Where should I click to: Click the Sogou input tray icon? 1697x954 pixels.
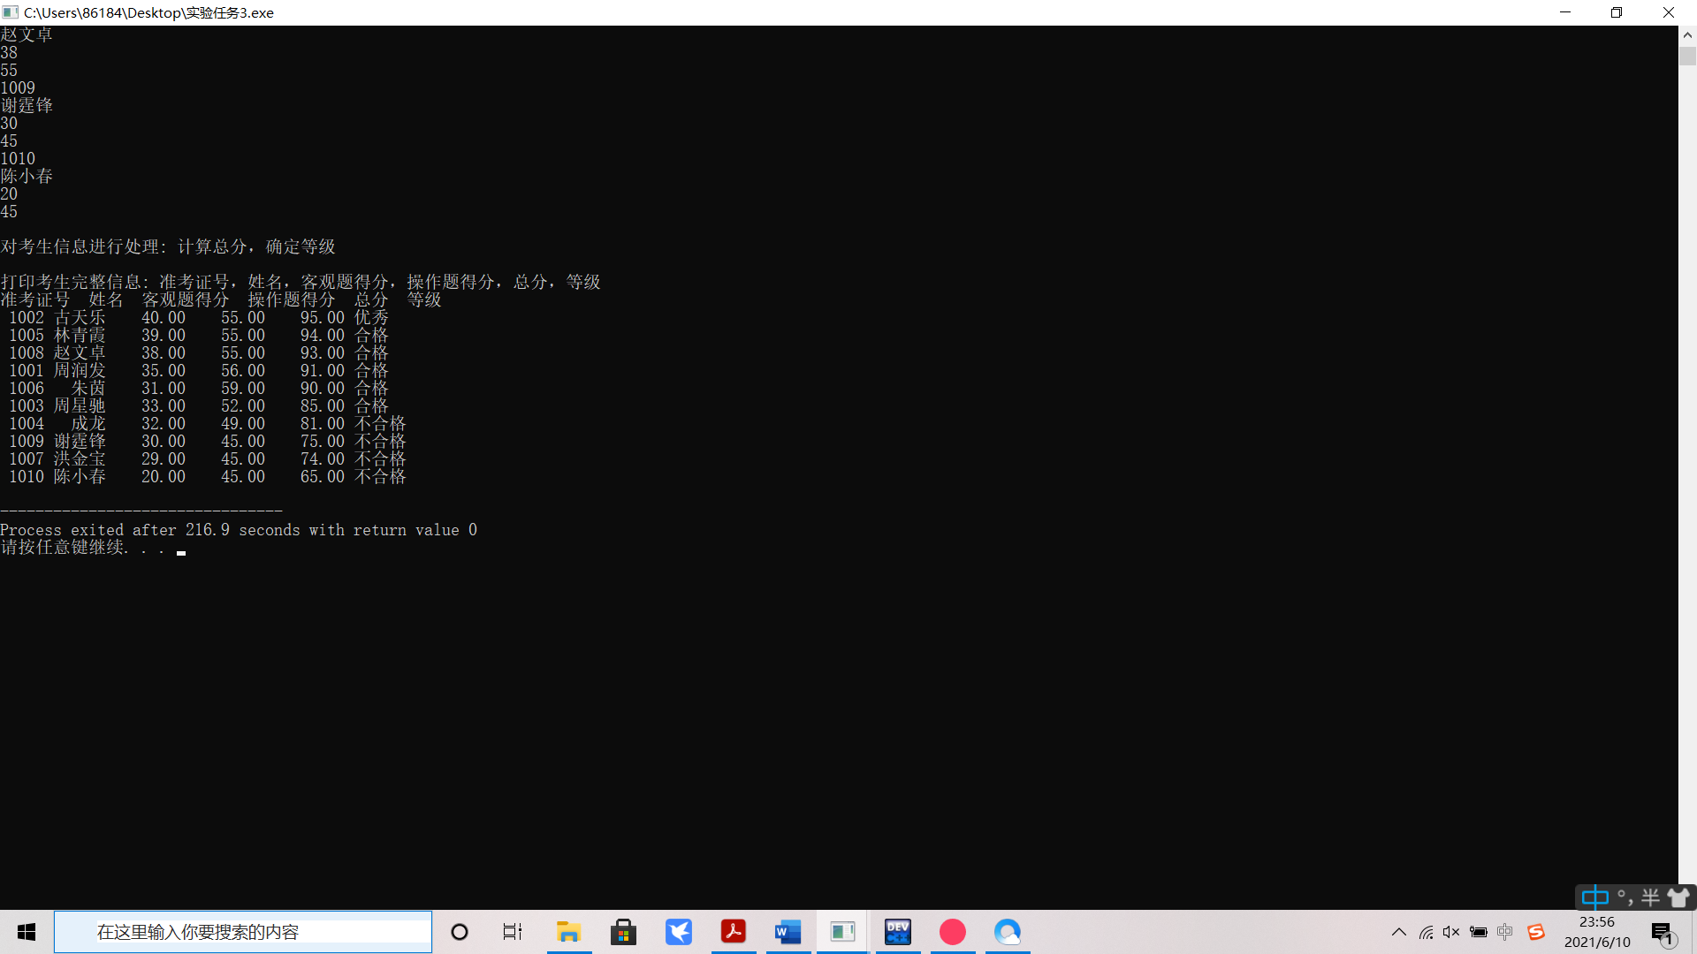pos(1536,932)
